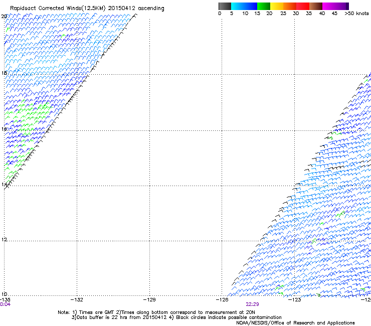Click the chart title 'Rapidscat Corrected Winds(12.5KM)'
Screen dimensions: 371x326
(x=58, y=9)
